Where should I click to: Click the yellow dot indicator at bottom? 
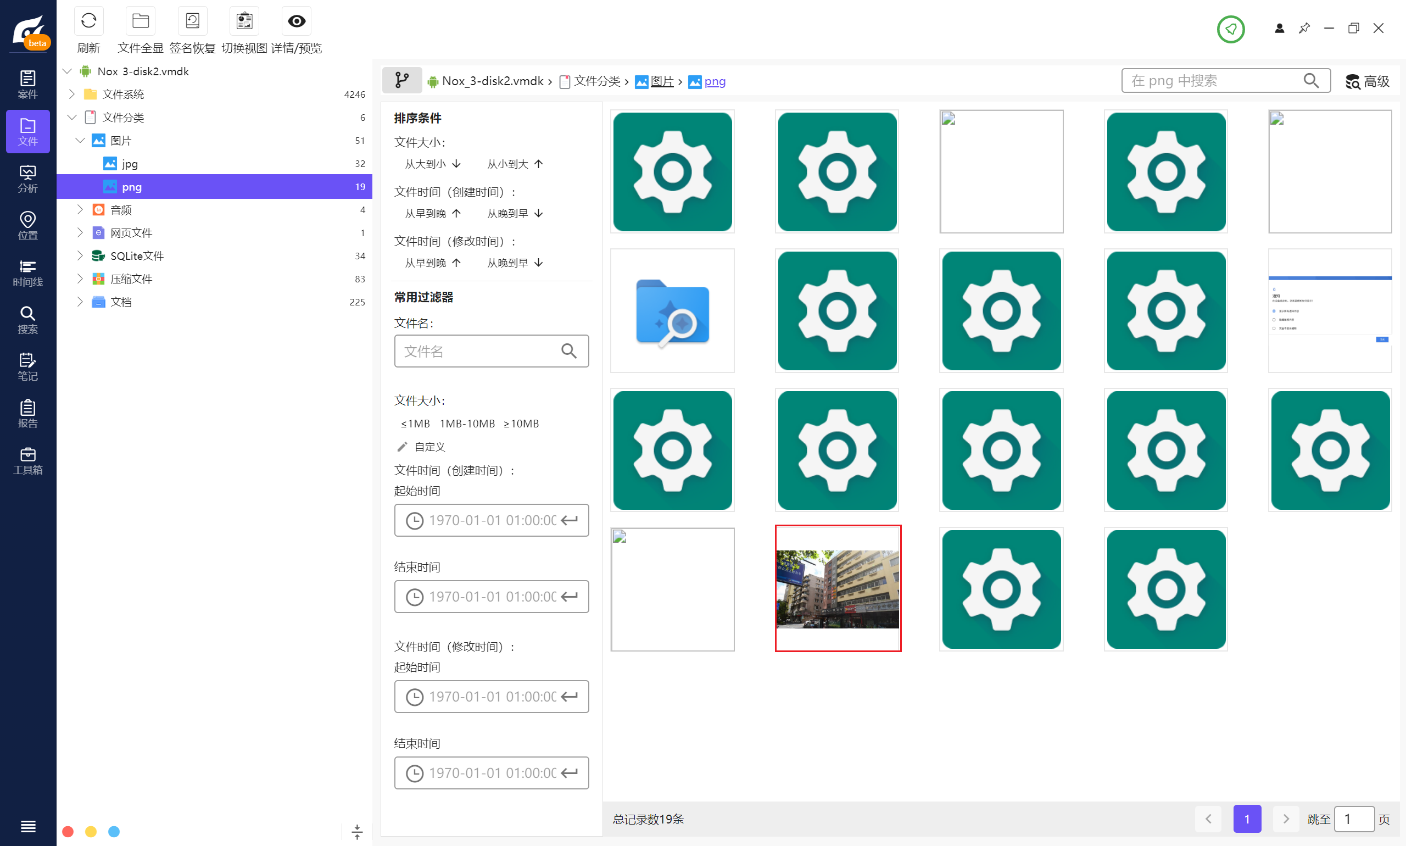pos(91,832)
